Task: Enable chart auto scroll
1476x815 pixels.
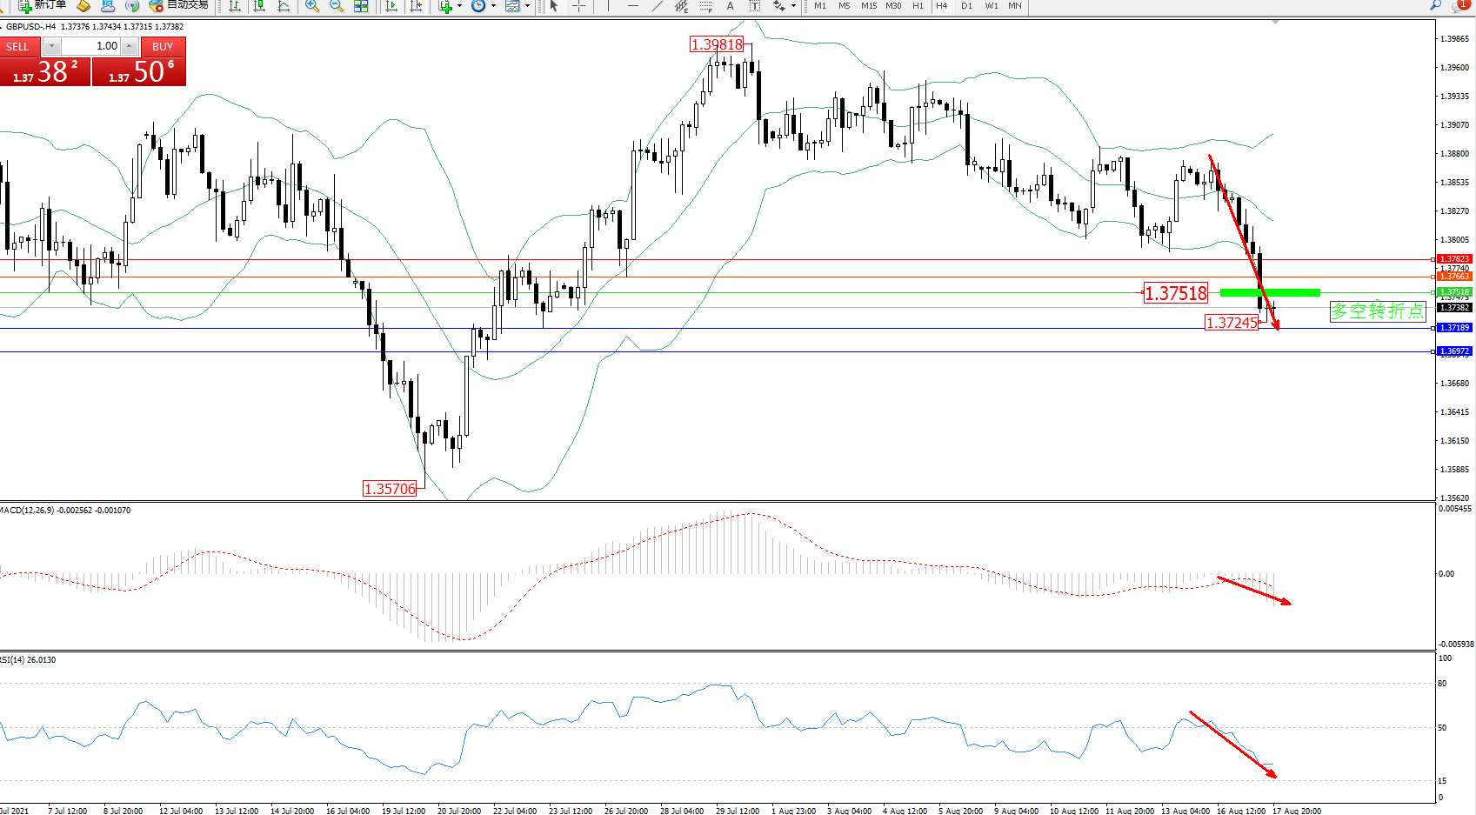Action: point(391,6)
